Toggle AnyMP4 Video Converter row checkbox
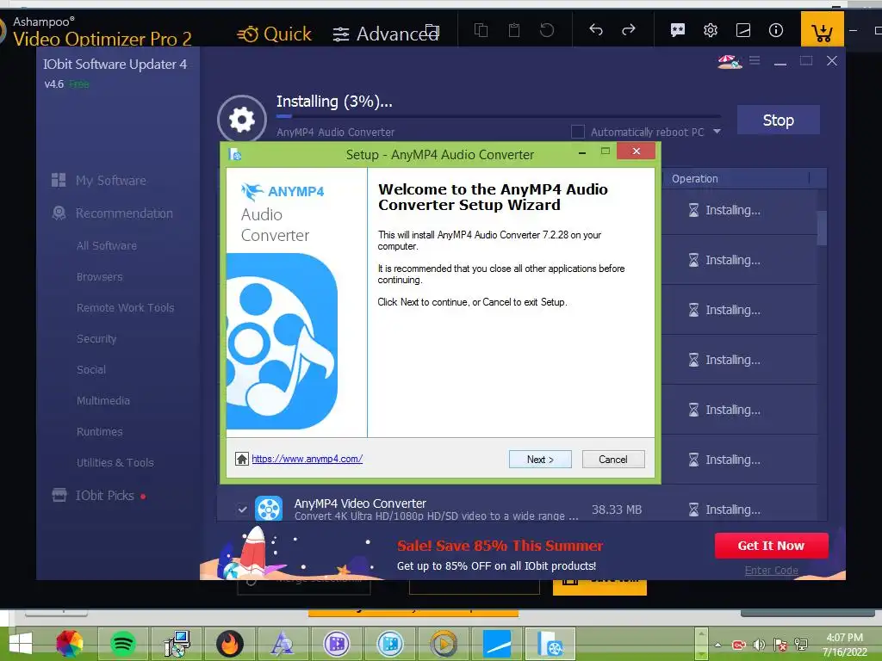This screenshot has height=661, width=882. [242, 510]
